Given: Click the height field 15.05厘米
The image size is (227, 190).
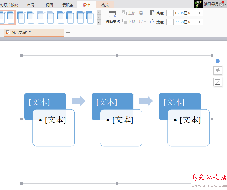Looking at the screenshot, I should [185, 13].
